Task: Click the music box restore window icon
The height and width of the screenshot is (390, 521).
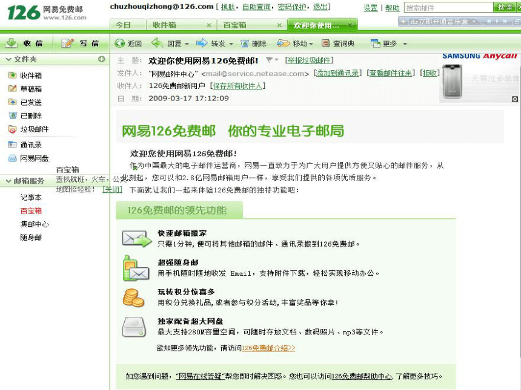Action: 517,22
